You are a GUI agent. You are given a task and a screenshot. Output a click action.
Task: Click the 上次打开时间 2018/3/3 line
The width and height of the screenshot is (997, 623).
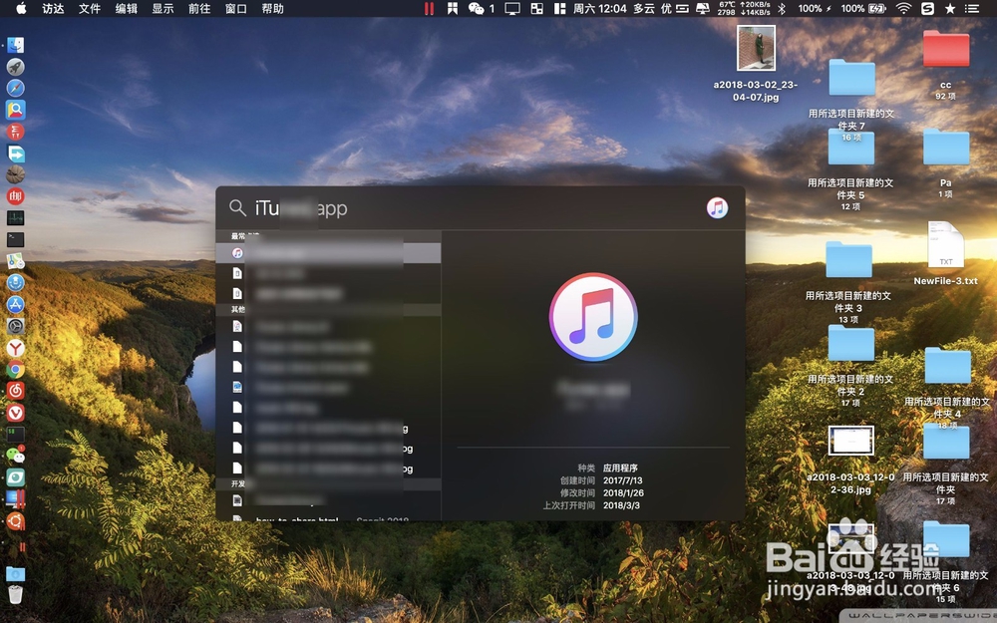[591, 505]
